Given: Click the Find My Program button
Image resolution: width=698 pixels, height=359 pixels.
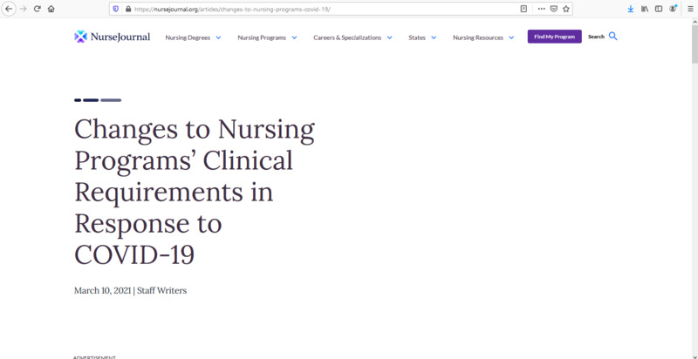Looking at the screenshot, I should point(554,37).
